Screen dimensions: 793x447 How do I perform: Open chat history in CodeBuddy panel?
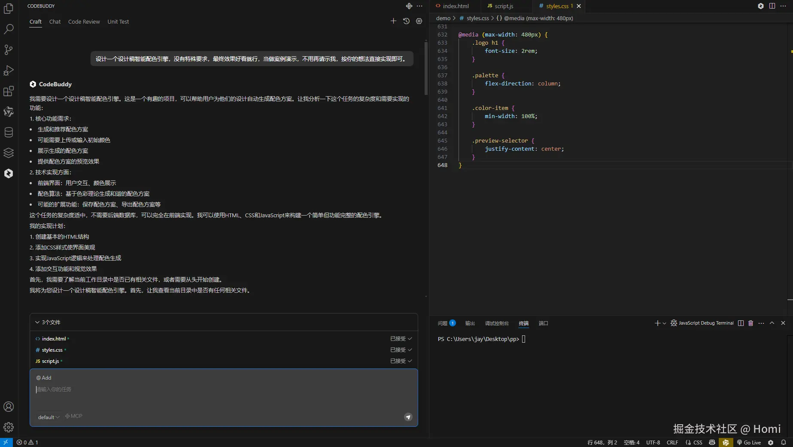(406, 21)
